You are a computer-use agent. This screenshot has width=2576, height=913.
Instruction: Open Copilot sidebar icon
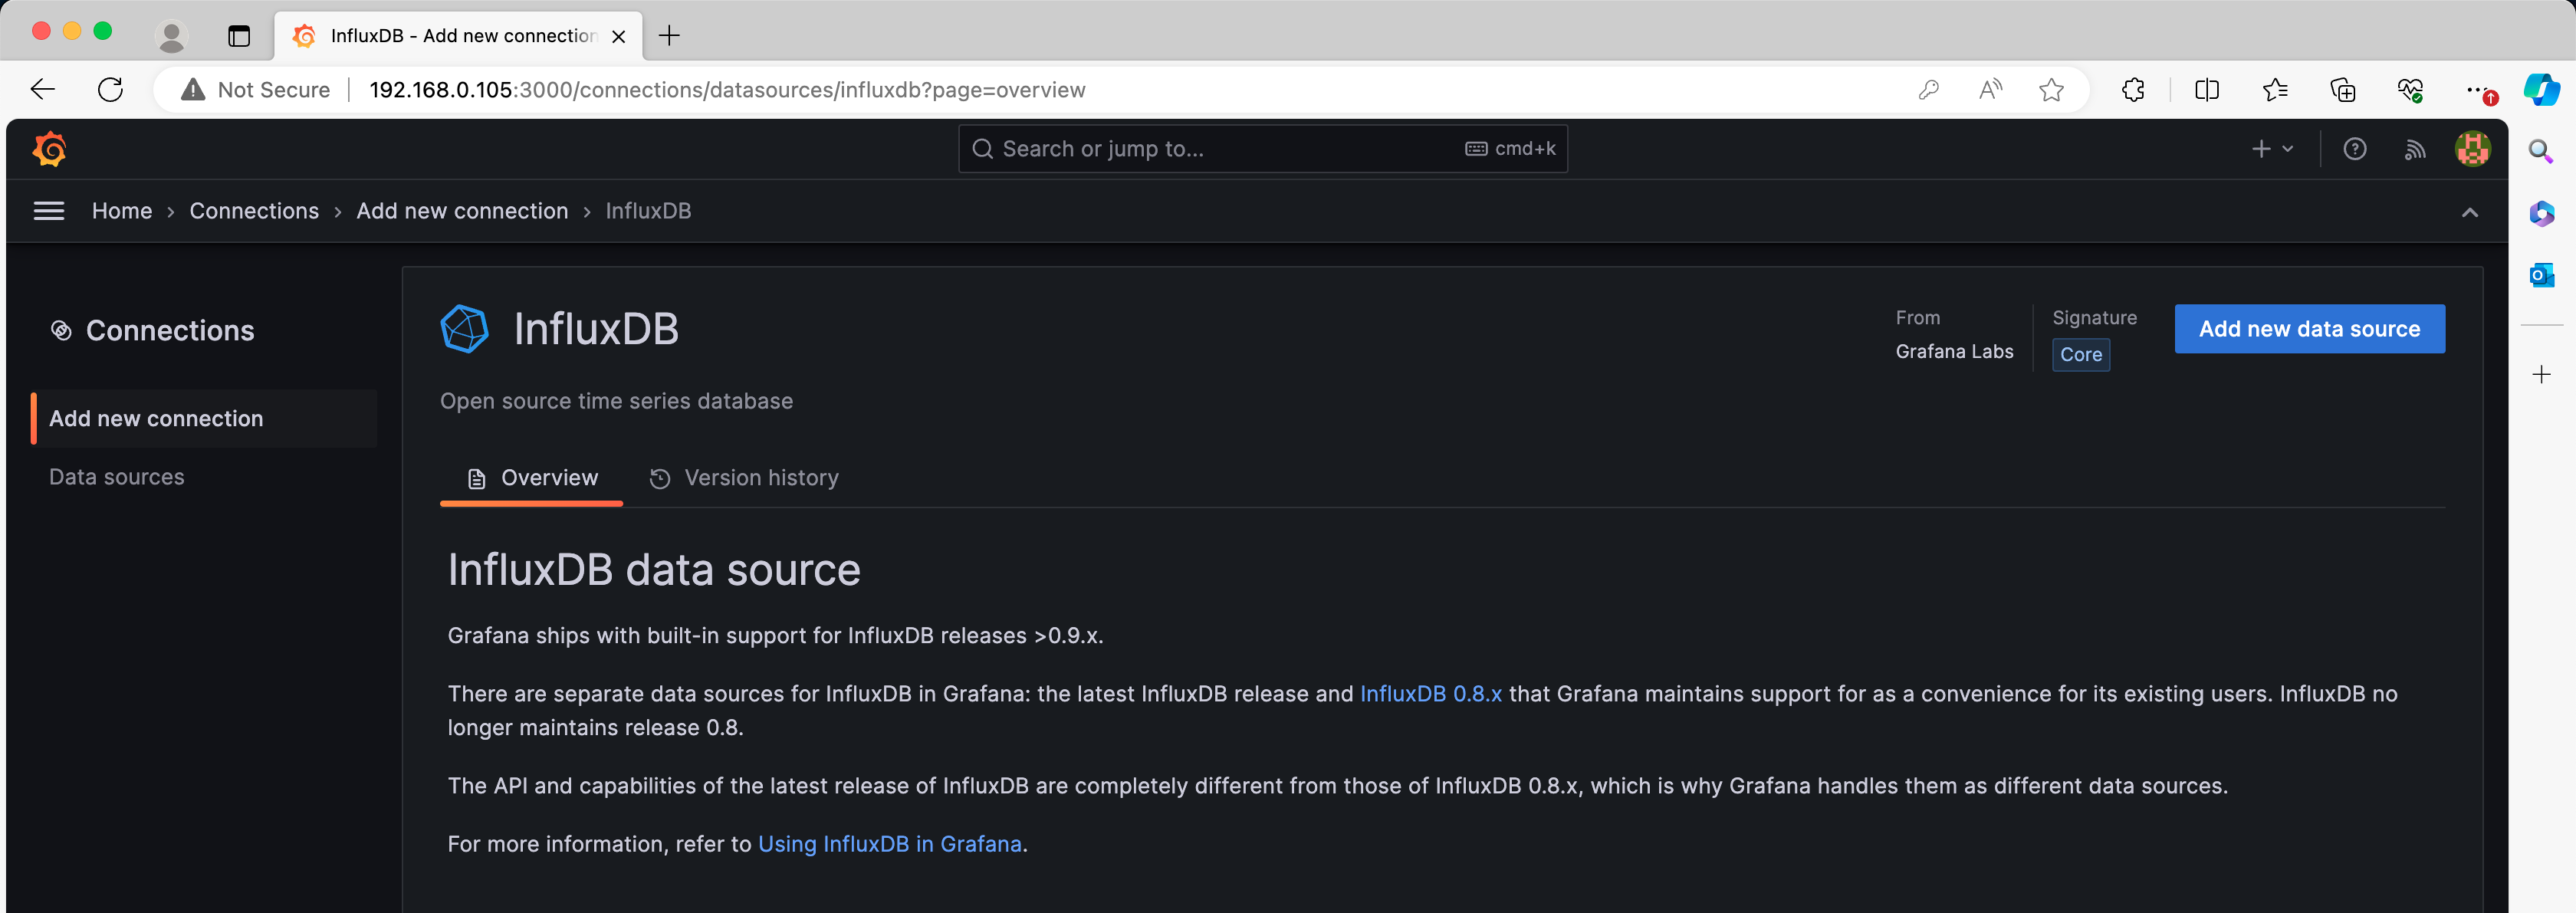point(2542,90)
